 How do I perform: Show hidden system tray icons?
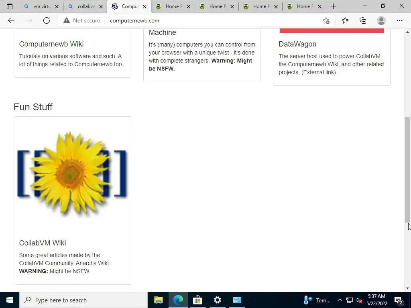tap(340, 300)
